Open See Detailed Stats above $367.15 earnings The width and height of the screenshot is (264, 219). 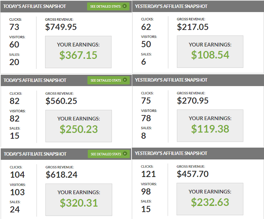pyautogui.click(x=108, y=6)
